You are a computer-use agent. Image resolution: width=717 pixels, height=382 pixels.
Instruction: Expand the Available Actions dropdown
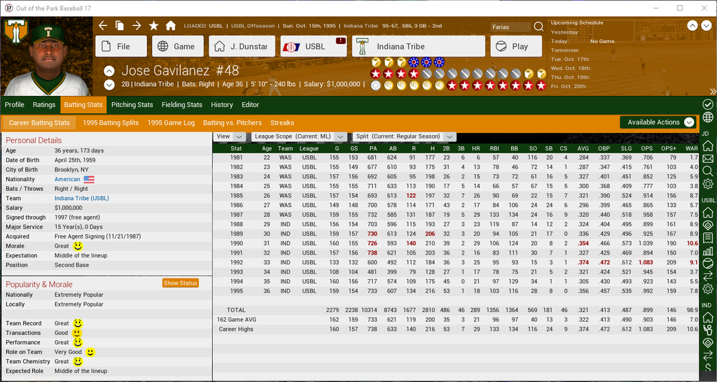click(x=658, y=122)
